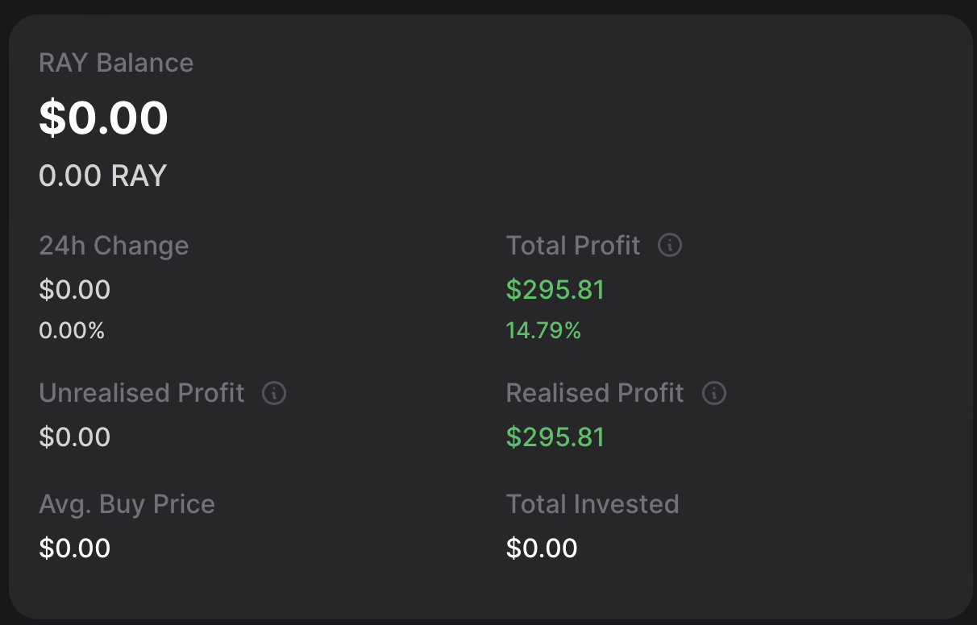This screenshot has width=977, height=625.
Task: Select the $295.81 value under Realised Profit
Action: (x=555, y=437)
